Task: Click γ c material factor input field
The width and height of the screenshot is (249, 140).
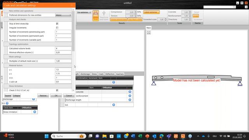Action: pyautogui.click(x=63, y=70)
